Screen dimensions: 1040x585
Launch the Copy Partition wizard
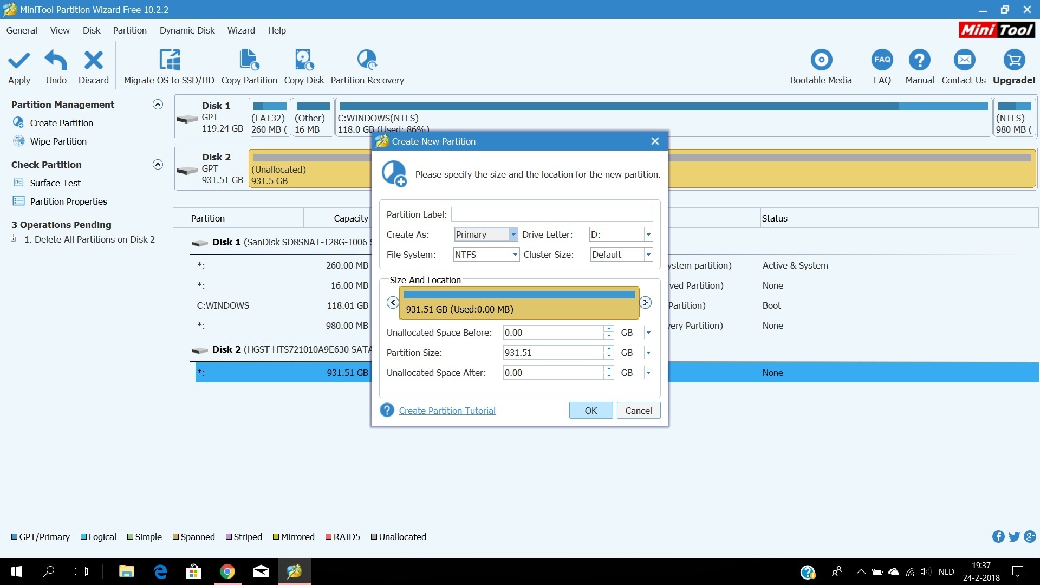click(249, 61)
